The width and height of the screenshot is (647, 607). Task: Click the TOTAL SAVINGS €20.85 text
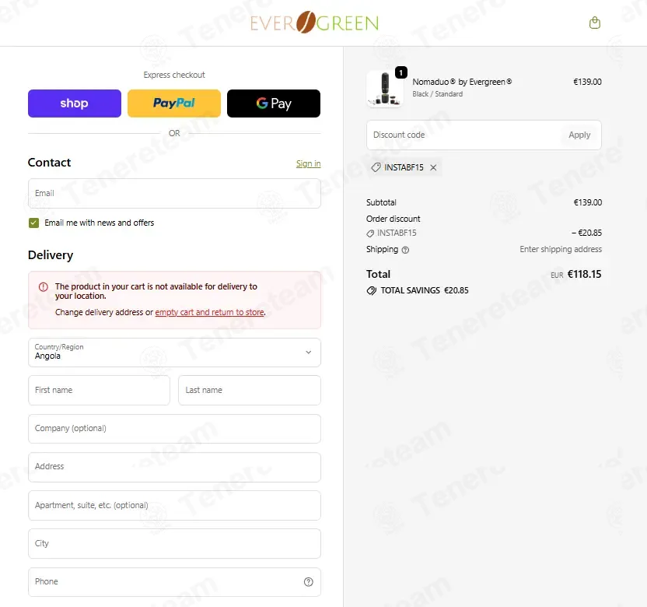[x=425, y=291]
